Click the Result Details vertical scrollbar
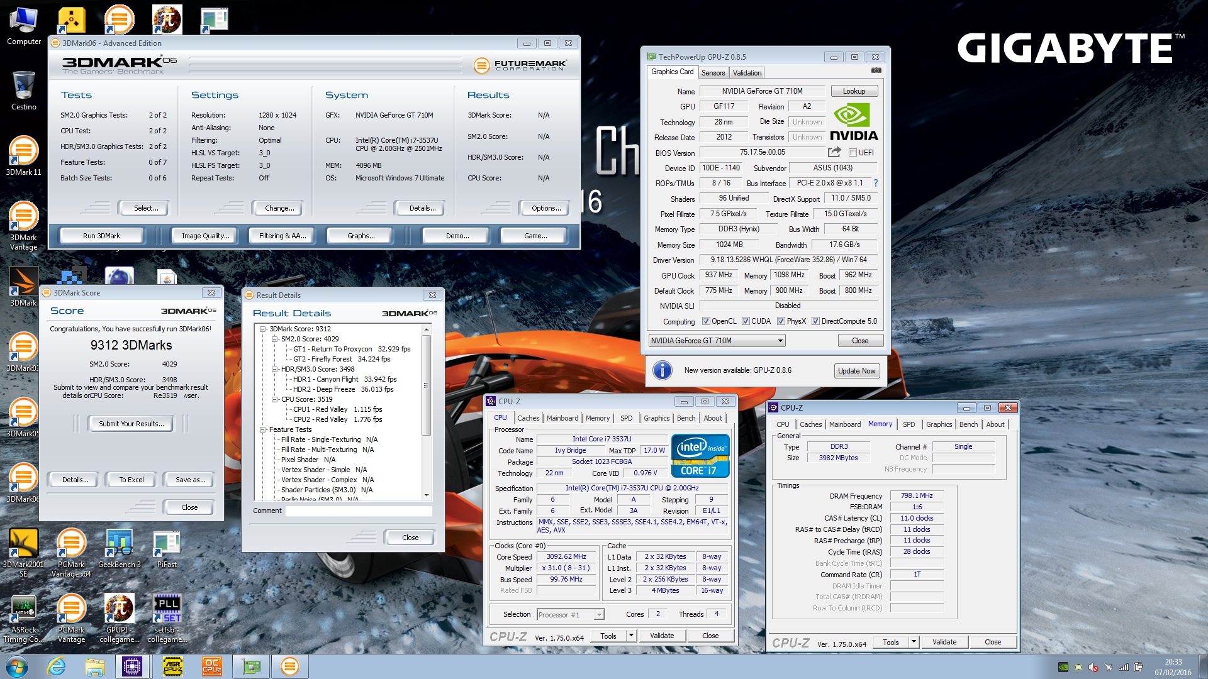Screen dimensions: 1208x679 (427, 412)
